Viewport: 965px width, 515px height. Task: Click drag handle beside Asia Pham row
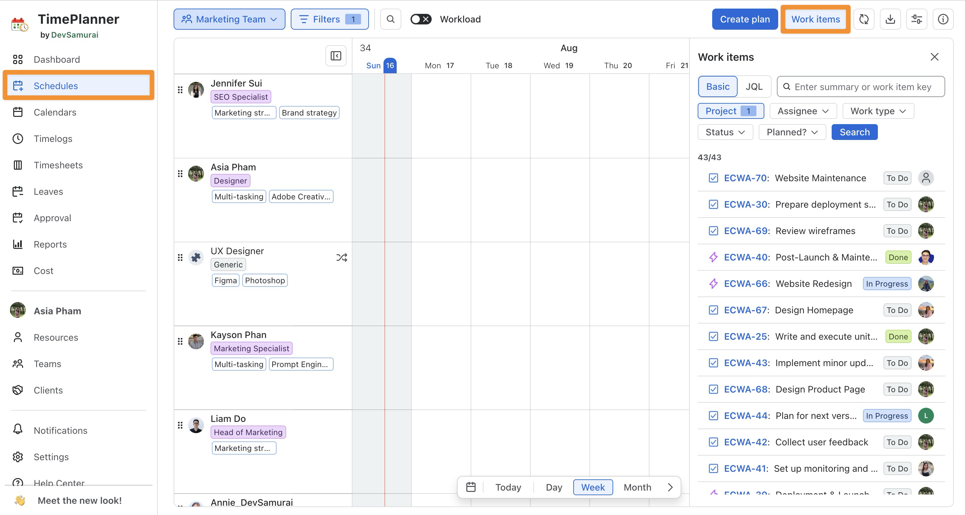(x=180, y=174)
